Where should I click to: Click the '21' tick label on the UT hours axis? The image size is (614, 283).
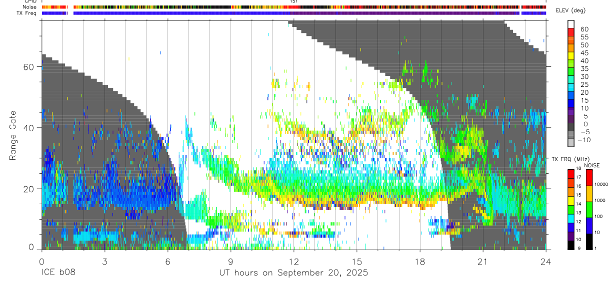tap(483, 261)
